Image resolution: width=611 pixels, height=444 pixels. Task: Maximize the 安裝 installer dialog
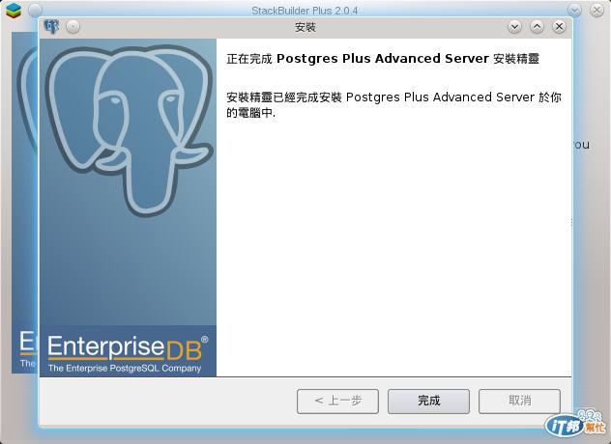[x=537, y=26]
